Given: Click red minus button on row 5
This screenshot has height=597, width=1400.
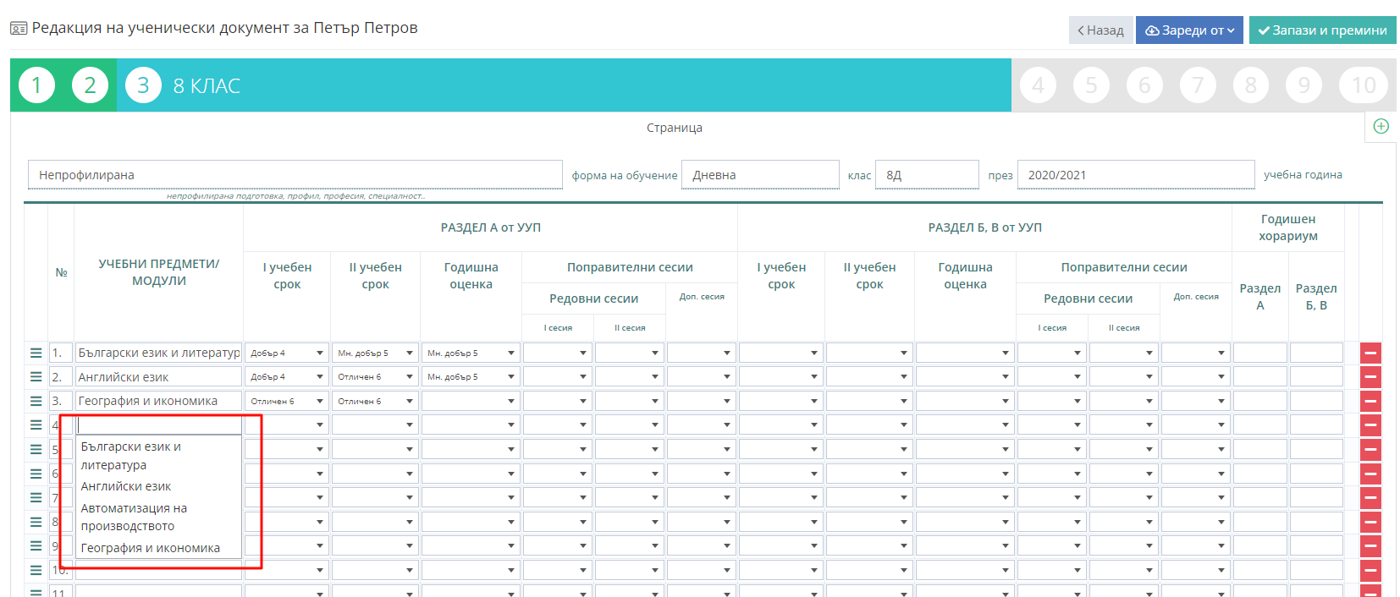Looking at the screenshot, I should (1370, 449).
